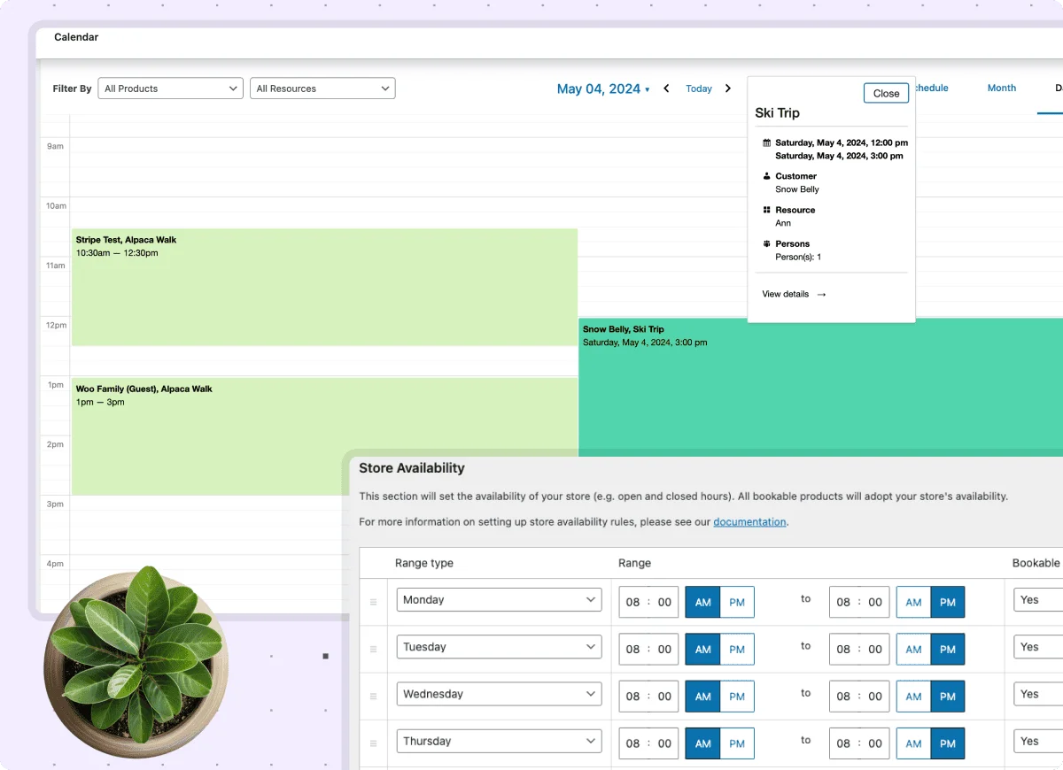Edit Wednesday end hour field
Screen dimensions: 1063x770
843,696
